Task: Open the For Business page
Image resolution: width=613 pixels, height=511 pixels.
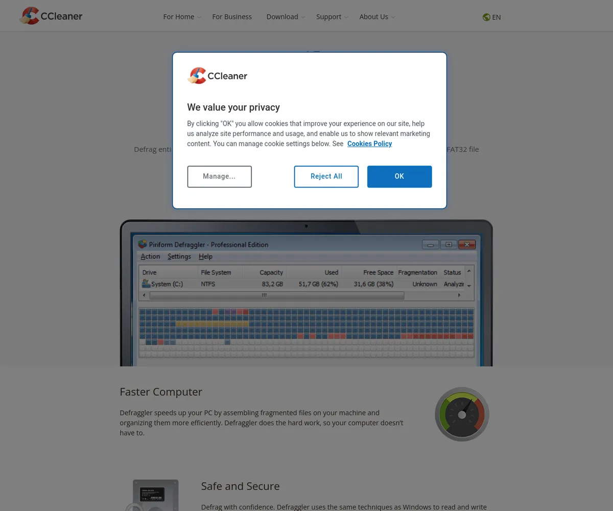Action: point(232,17)
